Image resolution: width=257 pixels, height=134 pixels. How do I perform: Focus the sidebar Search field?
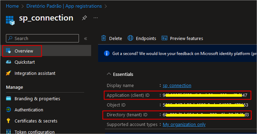tap(42, 38)
